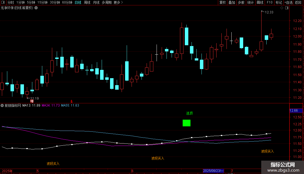This screenshot has height=174, width=304.
Task: Toggle the side panel icon at top-right
Action: pos(287,8)
